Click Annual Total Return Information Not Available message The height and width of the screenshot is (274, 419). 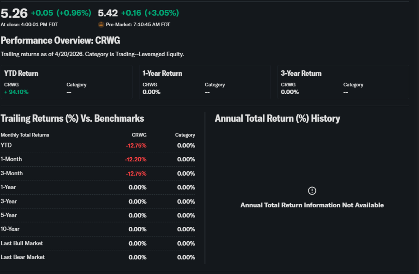[312, 205]
